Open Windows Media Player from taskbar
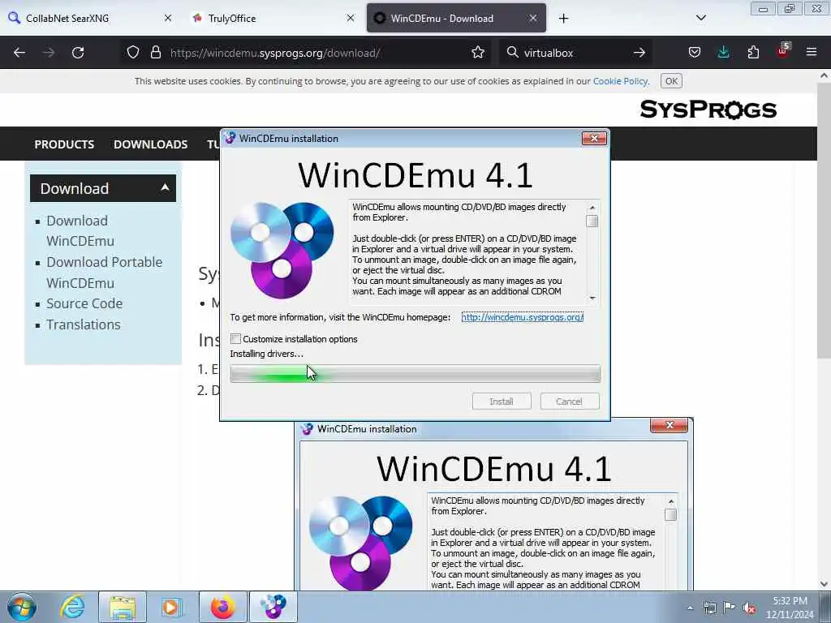This screenshot has height=623, width=831. pyautogui.click(x=171, y=607)
